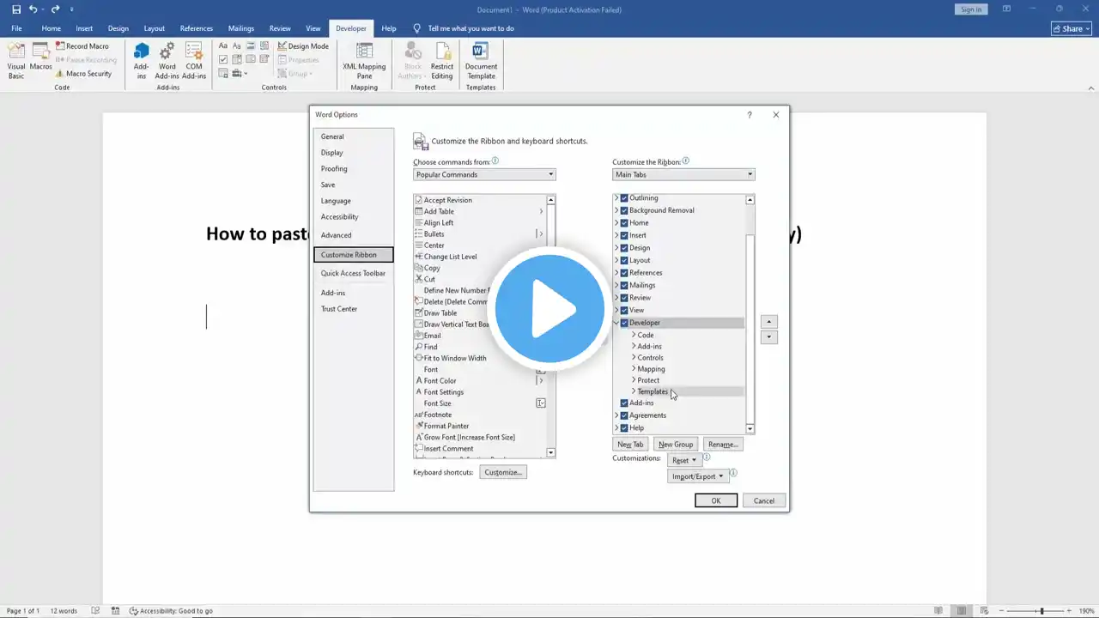Click the Restrict Editing icon
Viewport: 1099px width, 618px height.
click(x=442, y=60)
